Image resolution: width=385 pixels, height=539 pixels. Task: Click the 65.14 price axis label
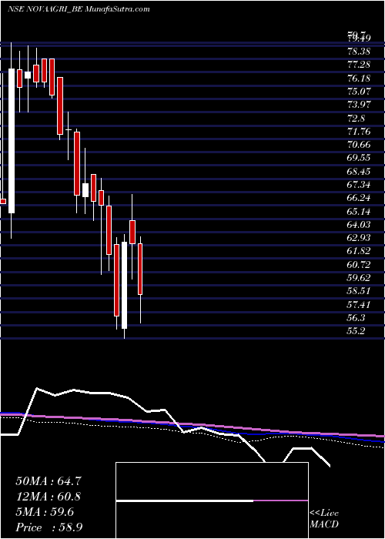click(359, 211)
